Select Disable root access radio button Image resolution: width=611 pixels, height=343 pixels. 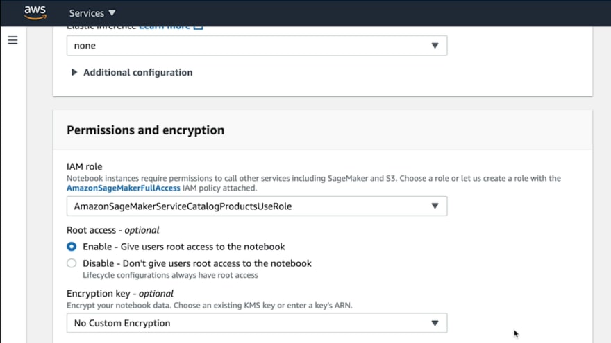click(72, 263)
